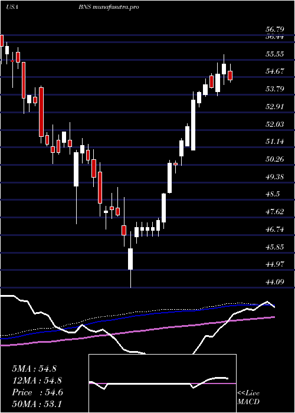Select the 55.55 price level label
The height and width of the screenshot is (413, 295).
[275, 54]
